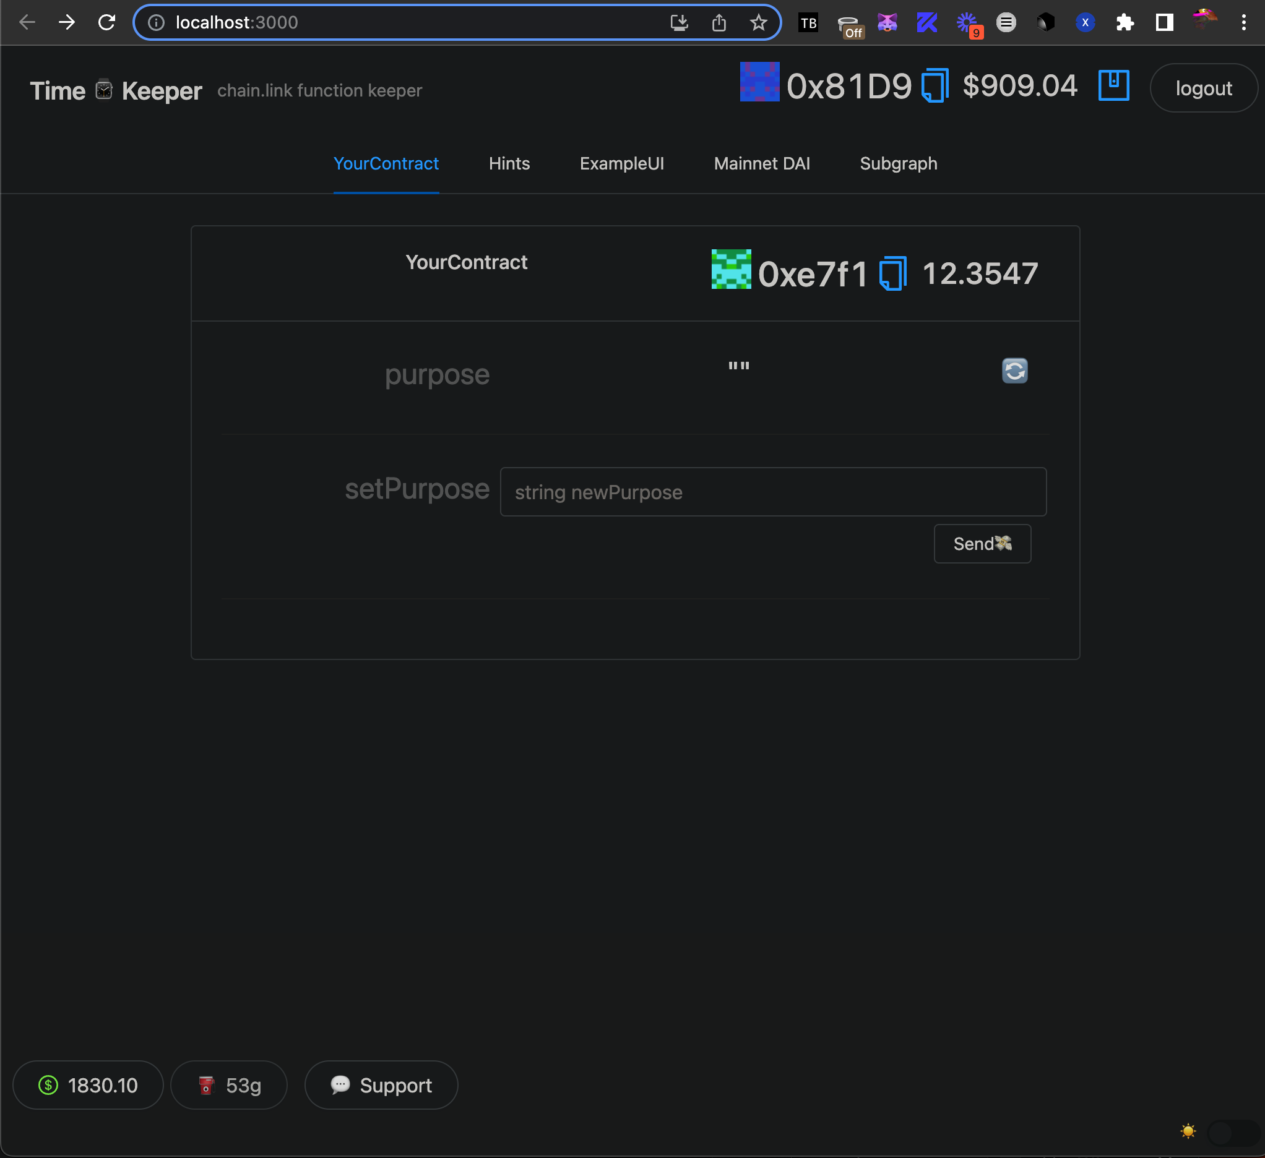Select the Mainnet DAI tab
The height and width of the screenshot is (1158, 1265).
[x=761, y=164]
